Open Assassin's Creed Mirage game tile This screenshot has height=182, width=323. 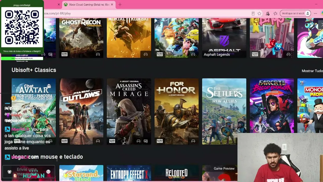click(129, 111)
